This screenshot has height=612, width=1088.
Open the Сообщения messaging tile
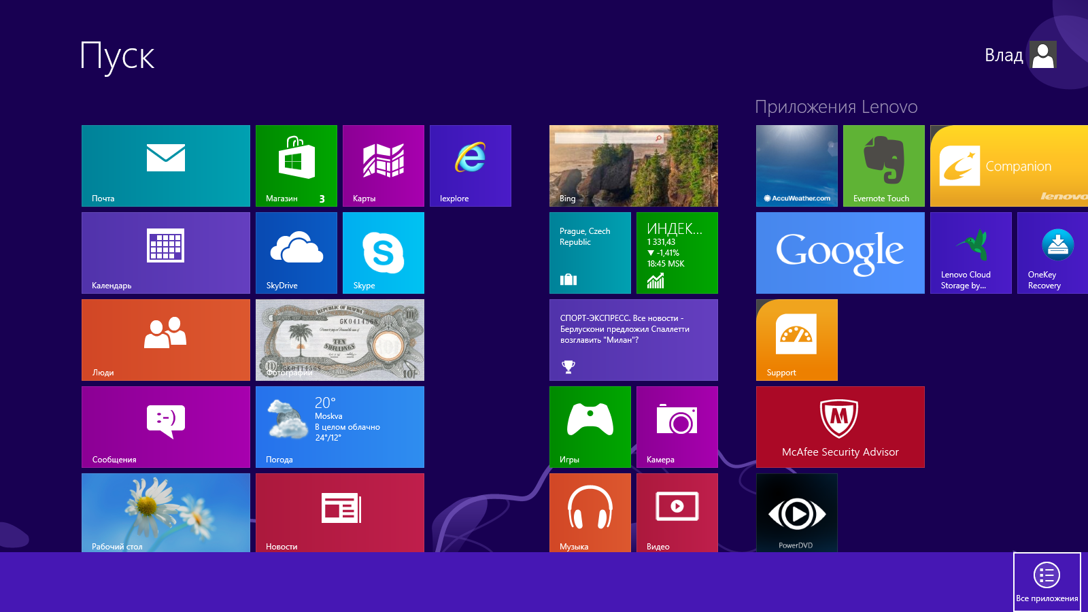(x=166, y=427)
